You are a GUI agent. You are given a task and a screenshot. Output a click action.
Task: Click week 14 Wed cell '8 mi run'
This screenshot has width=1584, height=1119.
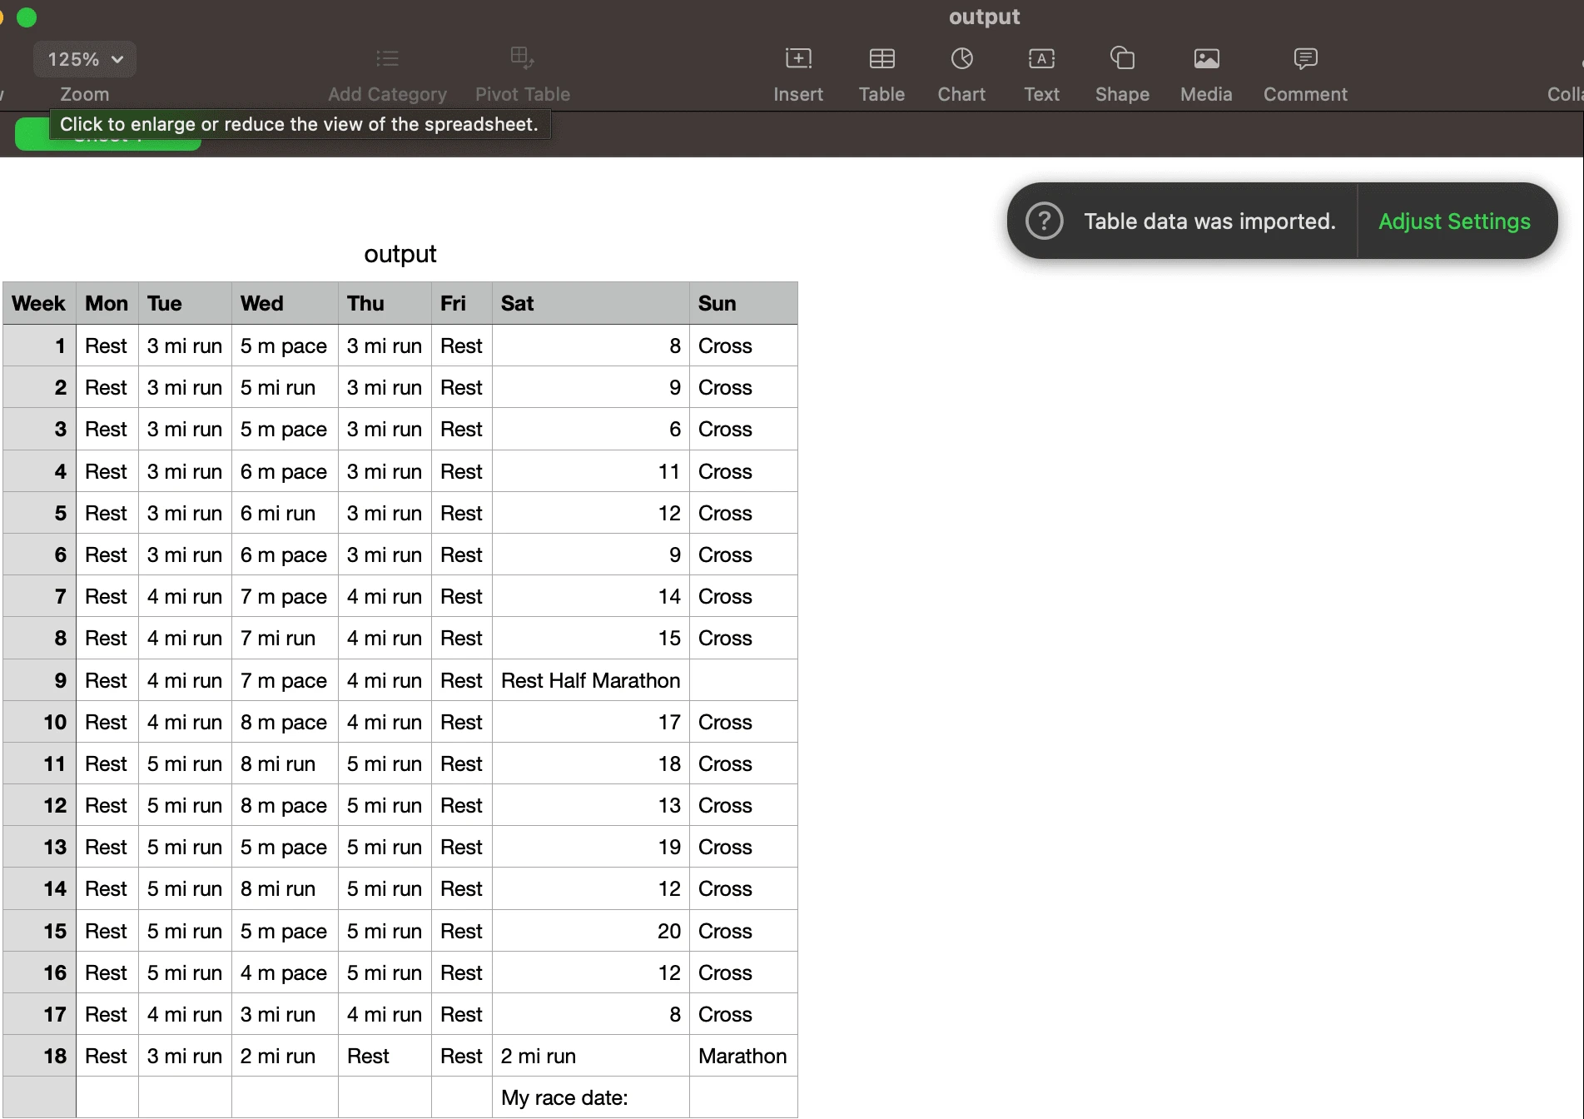pyautogui.click(x=285, y=888)
